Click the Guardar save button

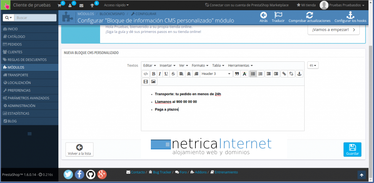pyautogui.click(x=352, y=150)
